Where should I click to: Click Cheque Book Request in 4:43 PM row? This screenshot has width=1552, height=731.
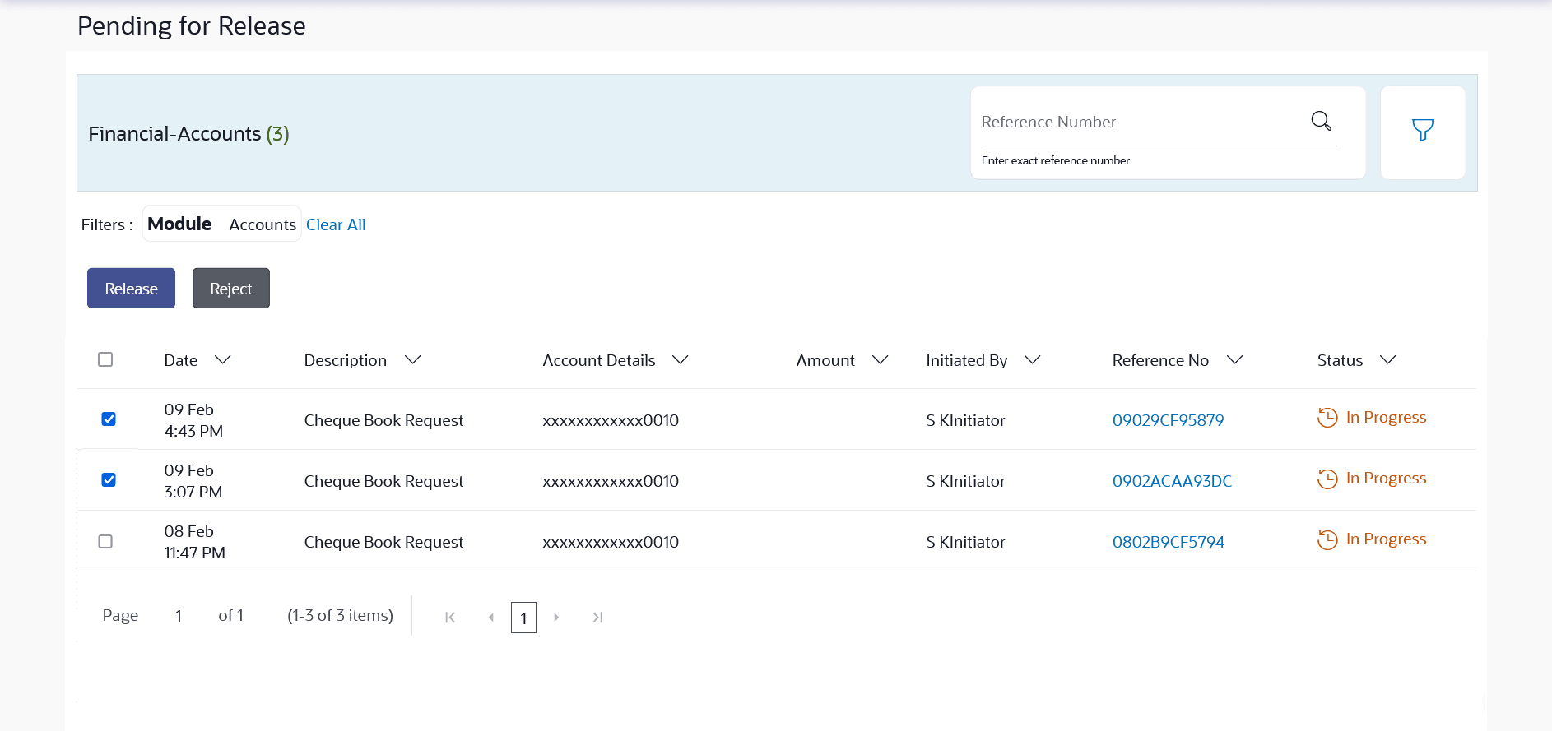click(383, 420)
